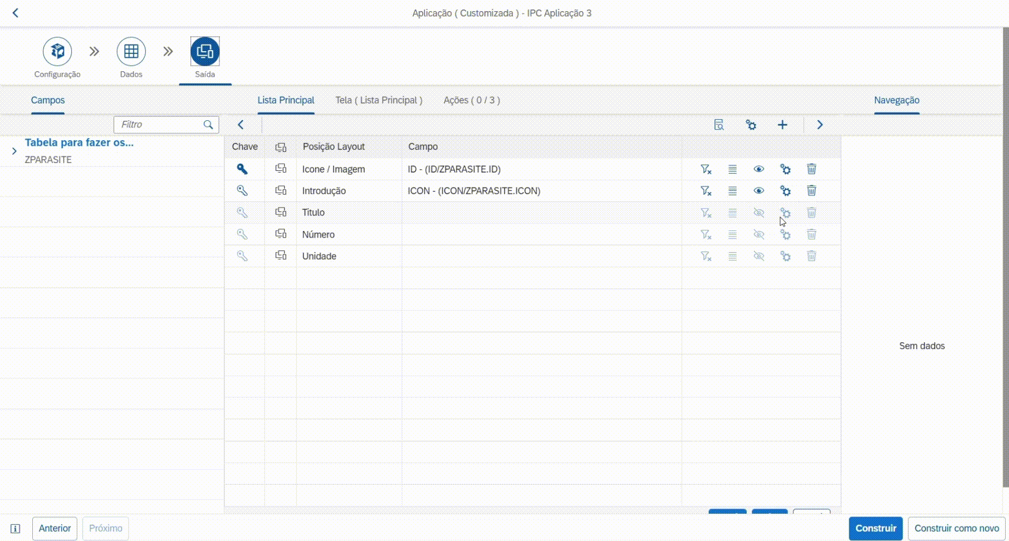This screenshot has width=1009, height=541.
Task: Switch to Tela ( Lista Principal ) tab
Action: click(x=379, y=100)
